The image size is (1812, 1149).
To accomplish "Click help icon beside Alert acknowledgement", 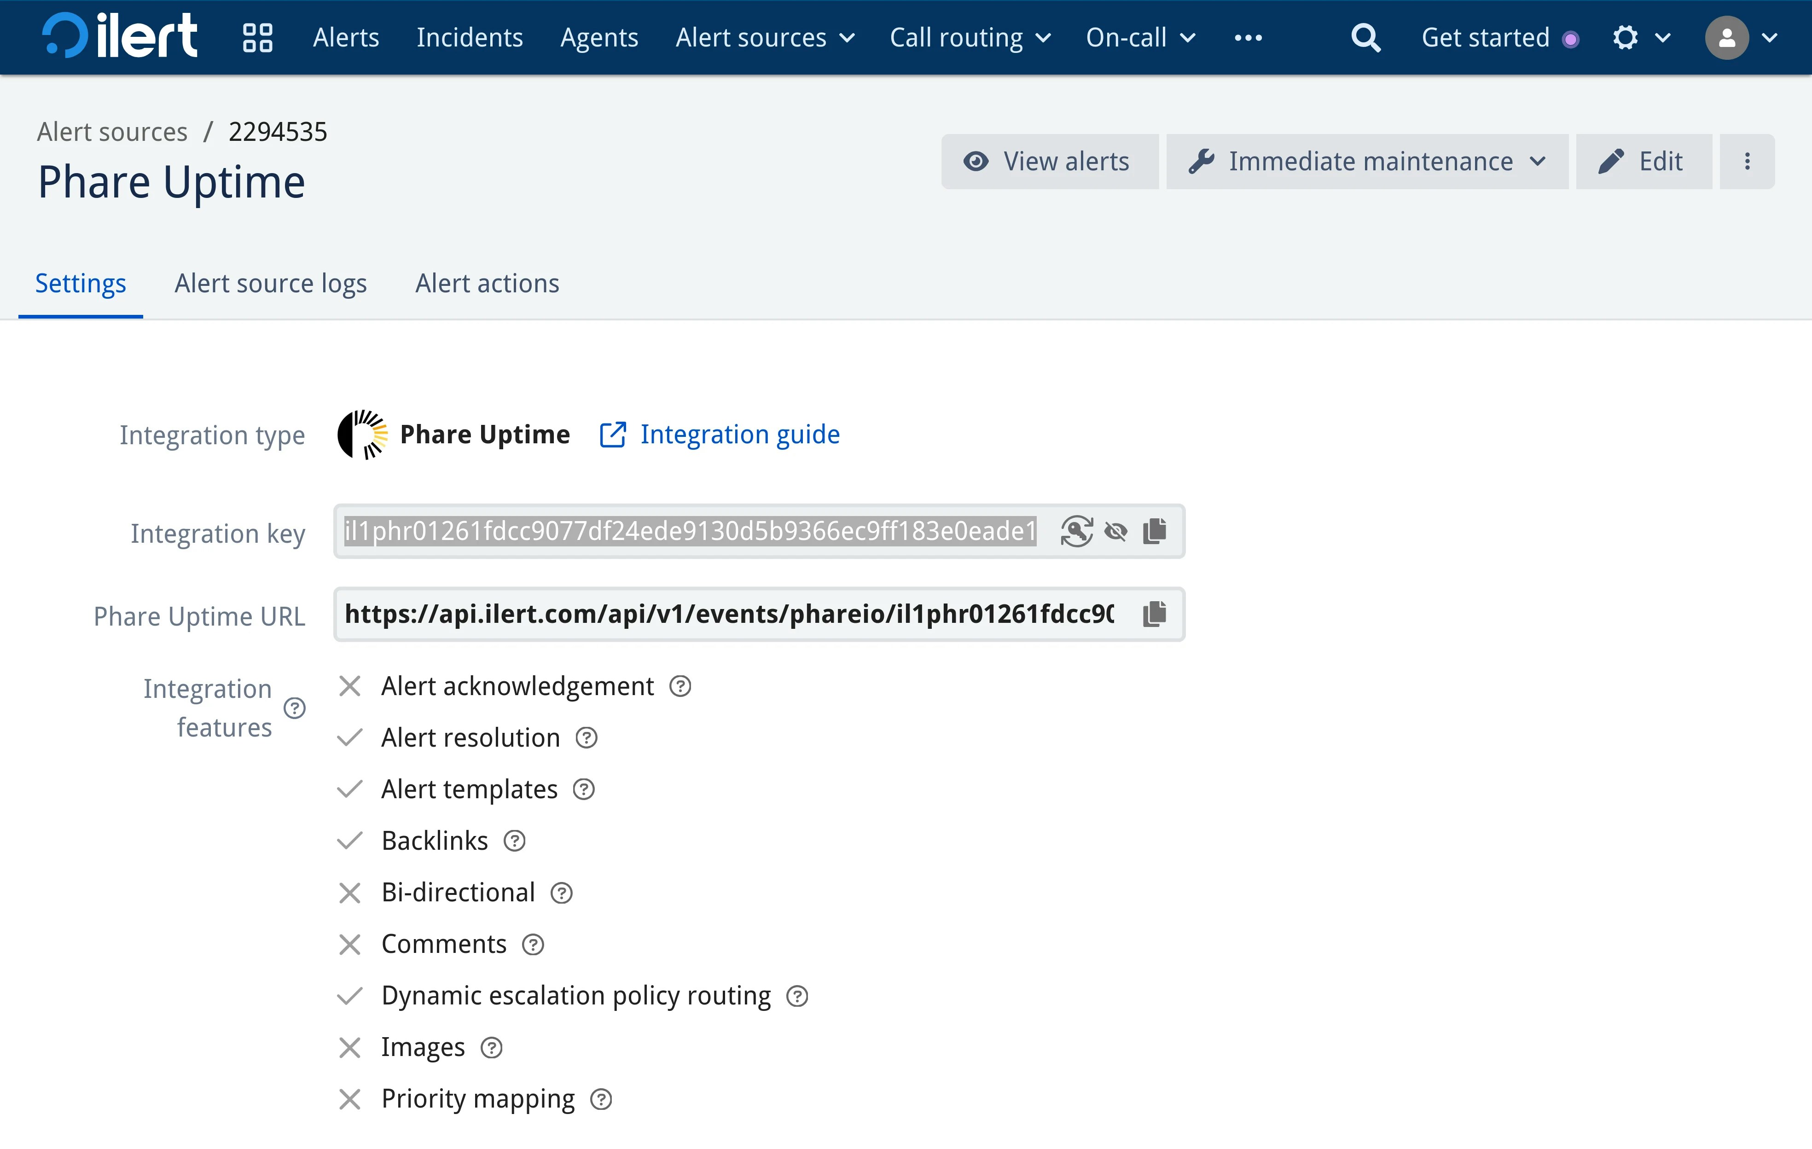I will pos(680,686).
